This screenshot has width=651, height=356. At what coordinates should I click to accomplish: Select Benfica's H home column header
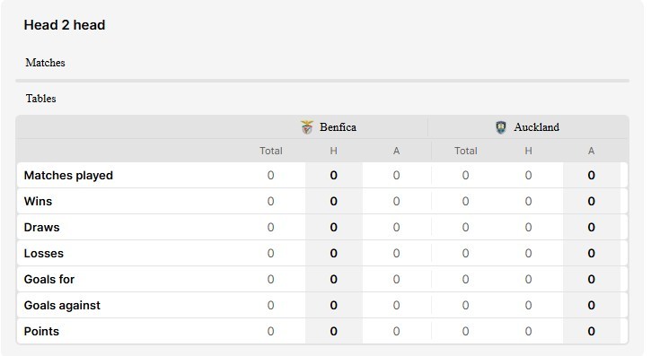coord(333,151)
